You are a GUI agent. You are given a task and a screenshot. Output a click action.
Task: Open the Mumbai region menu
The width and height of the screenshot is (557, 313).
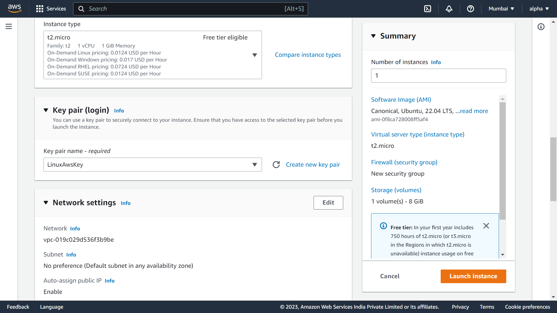[x=501, y=9]
